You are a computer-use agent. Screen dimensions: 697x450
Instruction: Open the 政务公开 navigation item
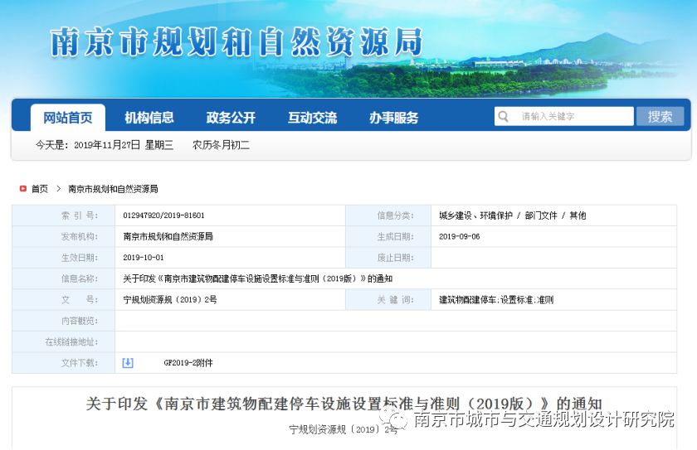point(231,118)
